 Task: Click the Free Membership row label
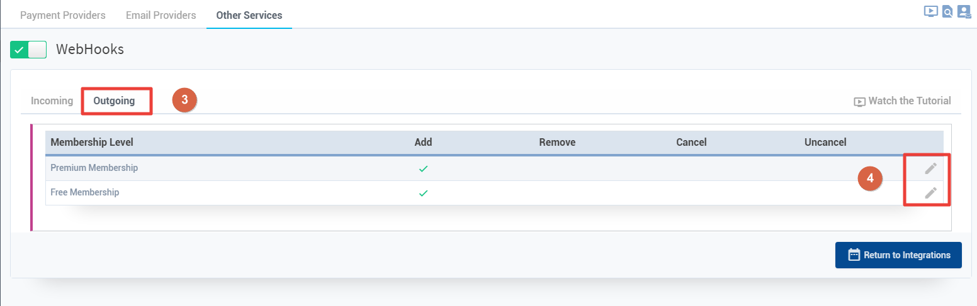click(84, 192)
